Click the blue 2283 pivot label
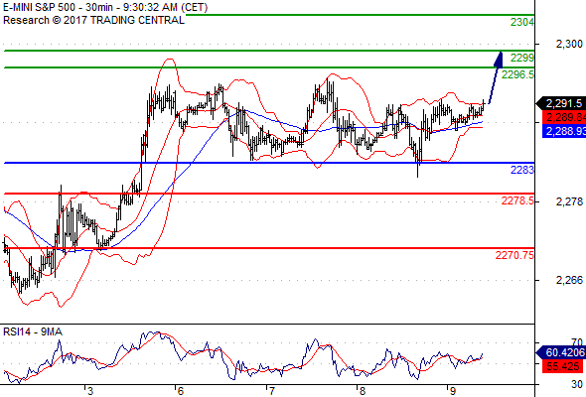 [x=522, y=170]
